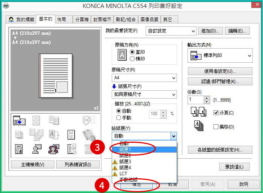Select 直印 portrait orientation
This screenshot has width=263, height=193.
tap(132, 52)
